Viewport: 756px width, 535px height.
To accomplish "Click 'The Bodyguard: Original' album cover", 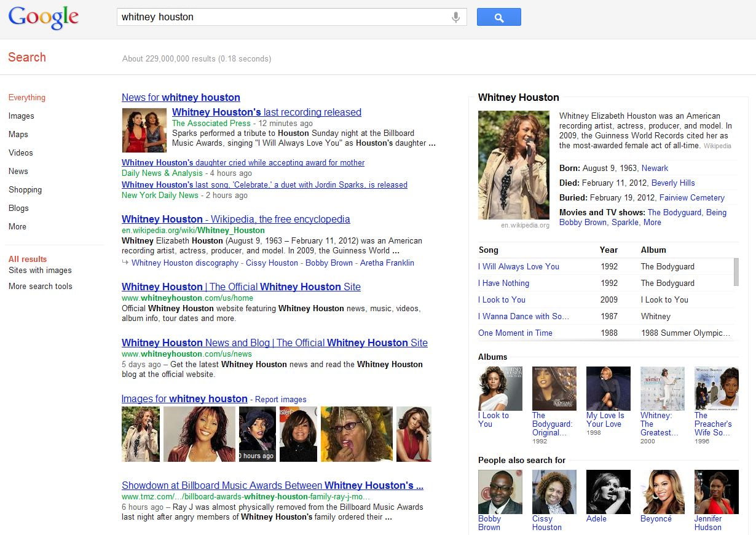I will coord(554,389).
